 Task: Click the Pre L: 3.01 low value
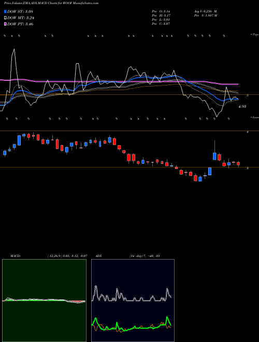click(161, 20)
